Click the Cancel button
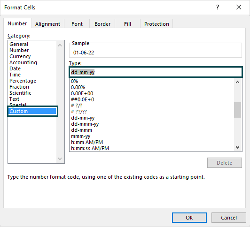 (229, 218)
